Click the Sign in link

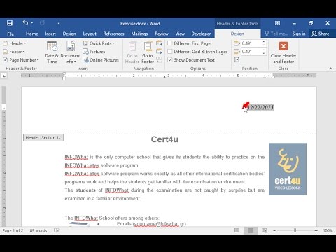point(299,34)
